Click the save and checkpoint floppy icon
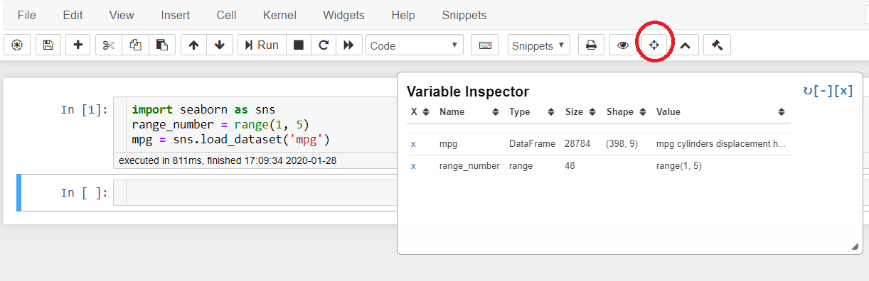 click(x=48, y=45)
